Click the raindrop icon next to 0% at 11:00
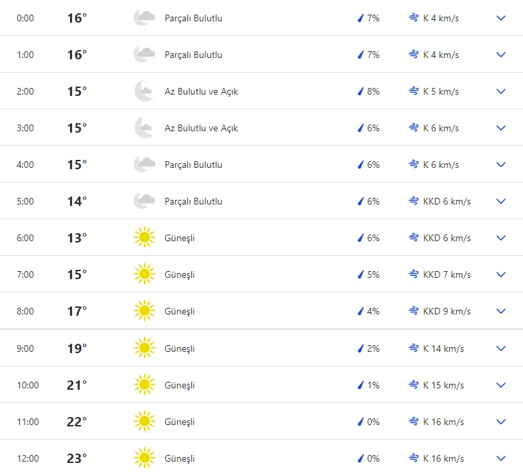Screen dimensions: 523x475 [360, 422]
